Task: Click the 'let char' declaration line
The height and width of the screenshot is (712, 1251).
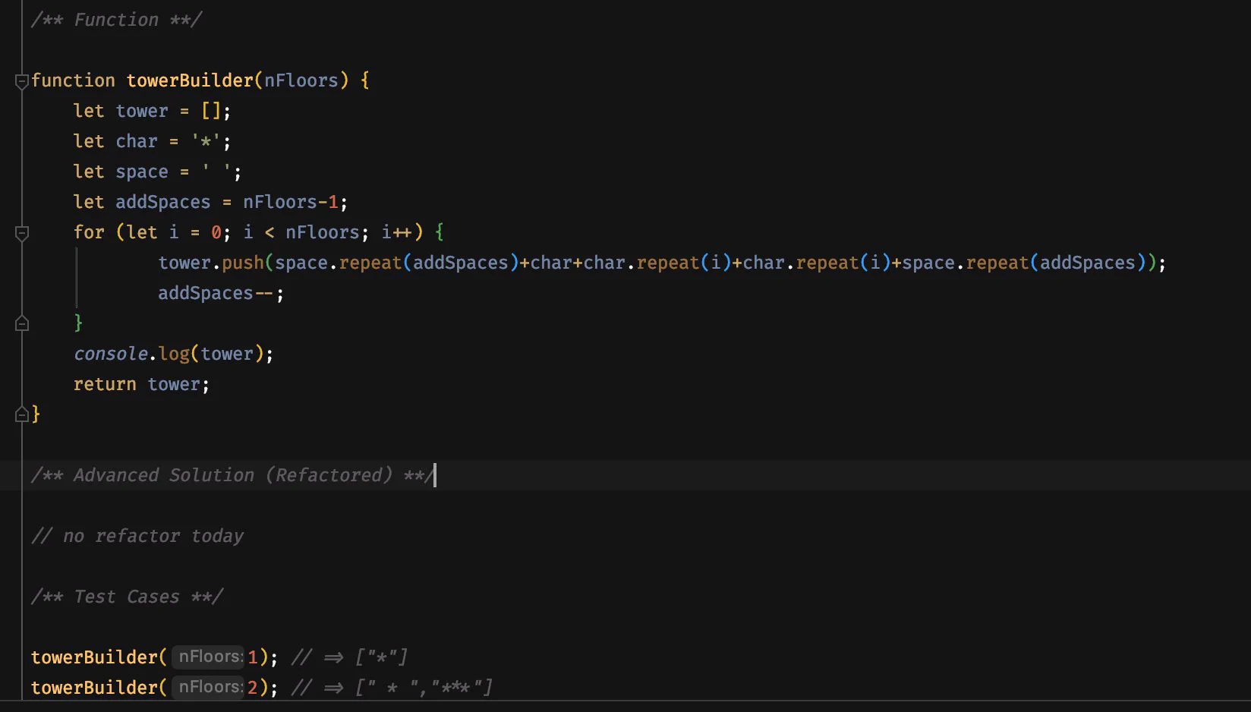Action: coord(152,141)
